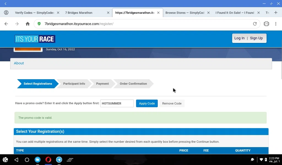The image size is (282, 165).
Task: Click the clock showing 2:23 PM
Action: pyautogui.click(x=274, y=158)
